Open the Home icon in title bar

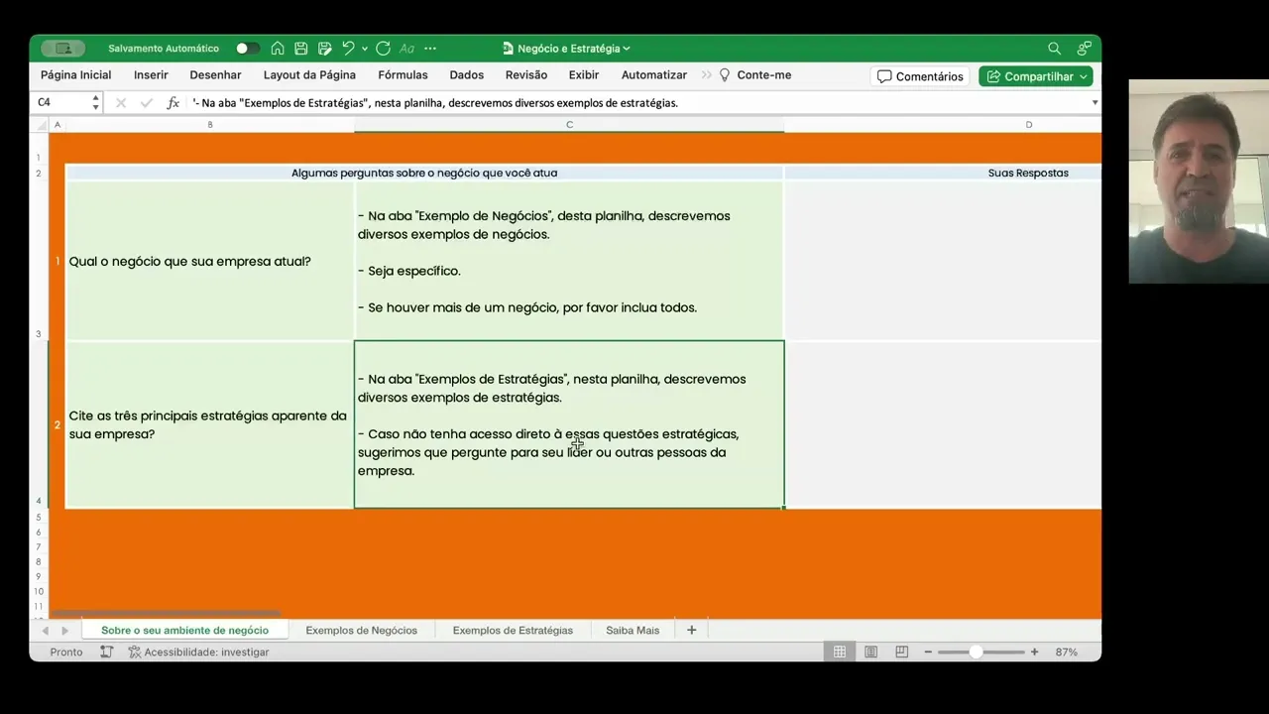coord(278,49)
